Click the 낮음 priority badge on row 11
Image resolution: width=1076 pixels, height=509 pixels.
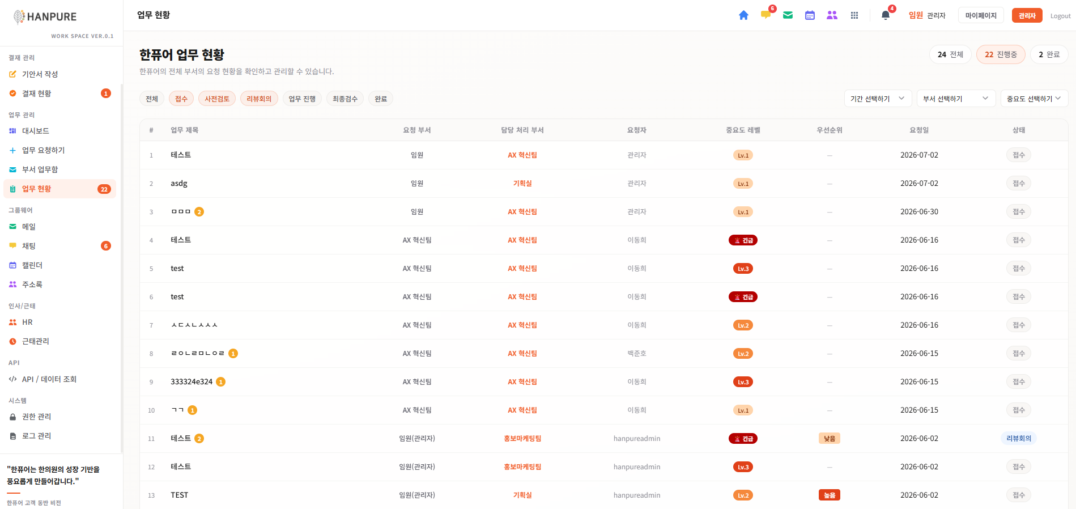829,439
